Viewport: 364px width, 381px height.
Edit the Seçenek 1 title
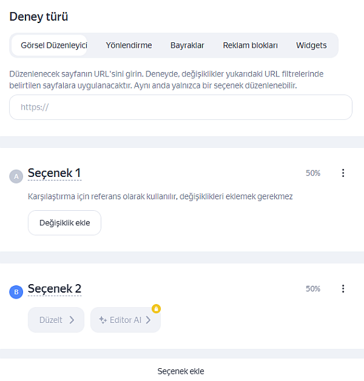(55, 173)
